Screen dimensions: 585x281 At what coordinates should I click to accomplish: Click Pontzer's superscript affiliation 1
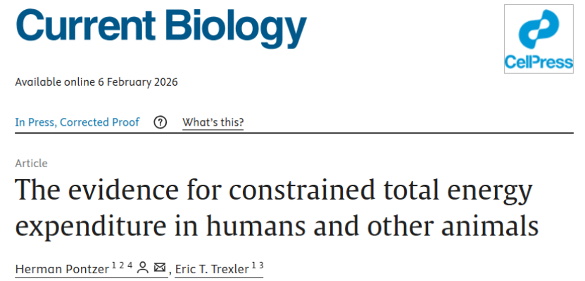pos(114,264)
